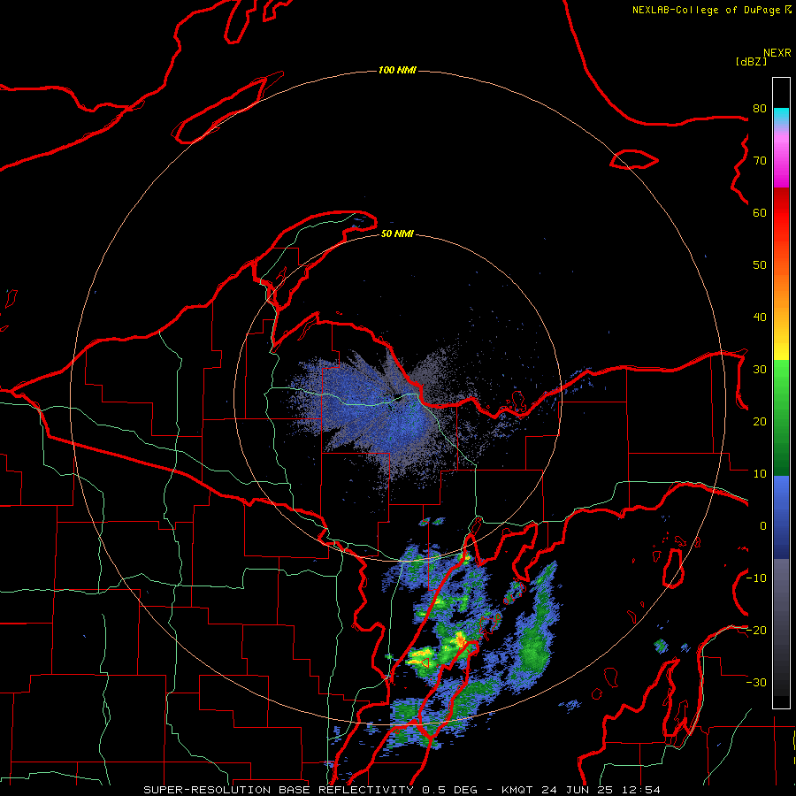Click the 80 value on the dBZ scale
Image resolution: width=796 pixels, height=796 pixels.
tap(760, 109)
